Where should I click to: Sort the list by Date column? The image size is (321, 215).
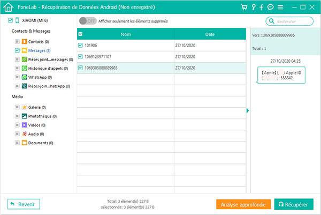click(210, 34)
